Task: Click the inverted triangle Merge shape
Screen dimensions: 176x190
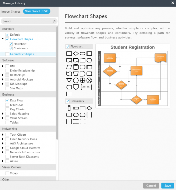Action: [69, 80]
